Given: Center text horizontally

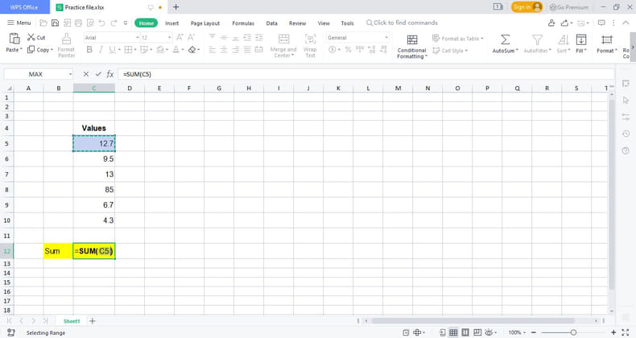Looking at the screenshot, I should (224, 49).
